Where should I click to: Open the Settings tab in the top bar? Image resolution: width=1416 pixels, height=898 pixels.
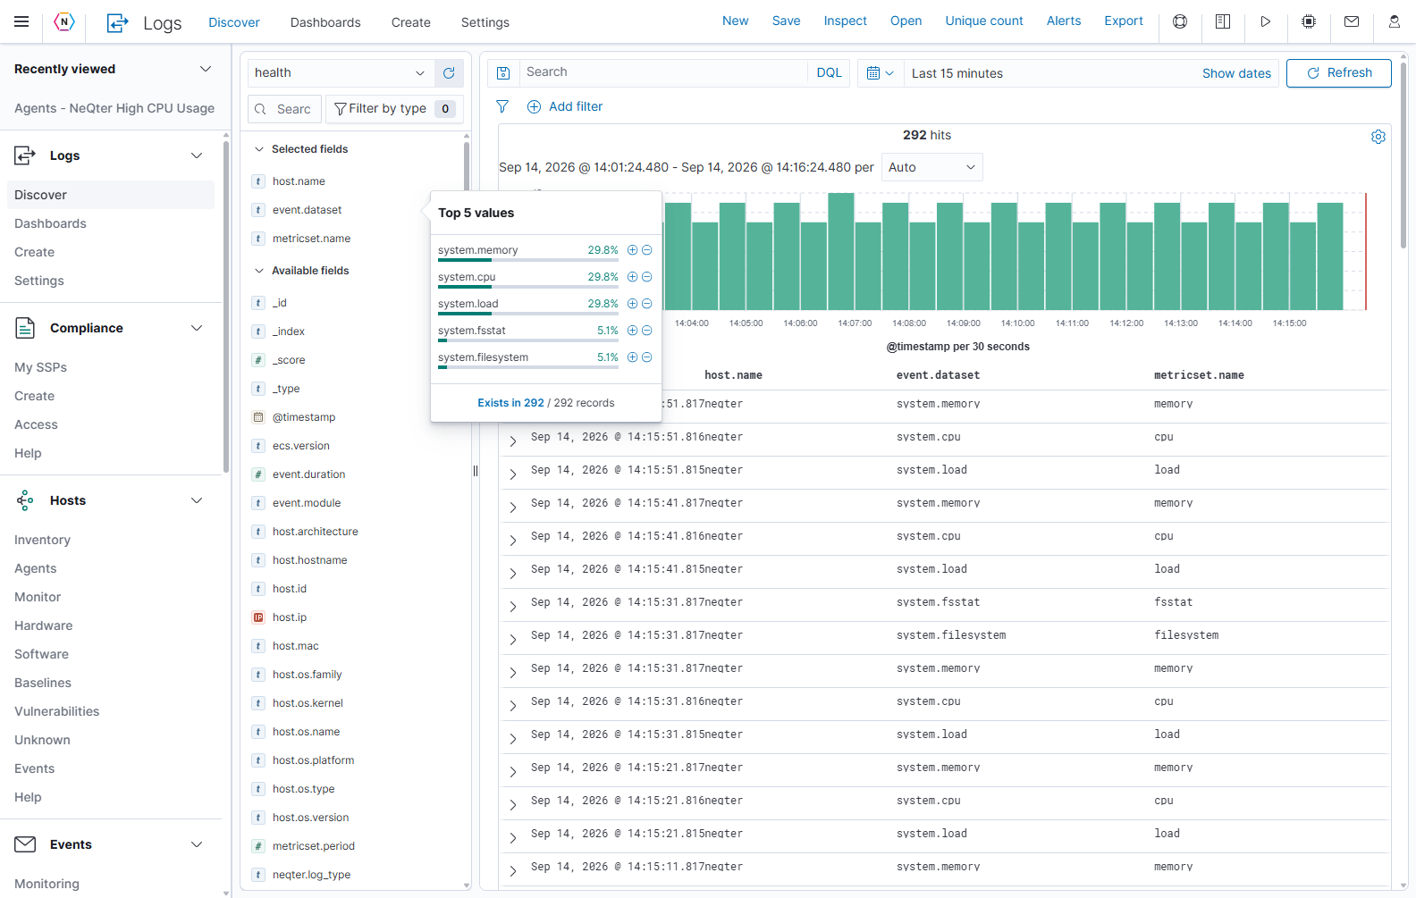(485, 22)
